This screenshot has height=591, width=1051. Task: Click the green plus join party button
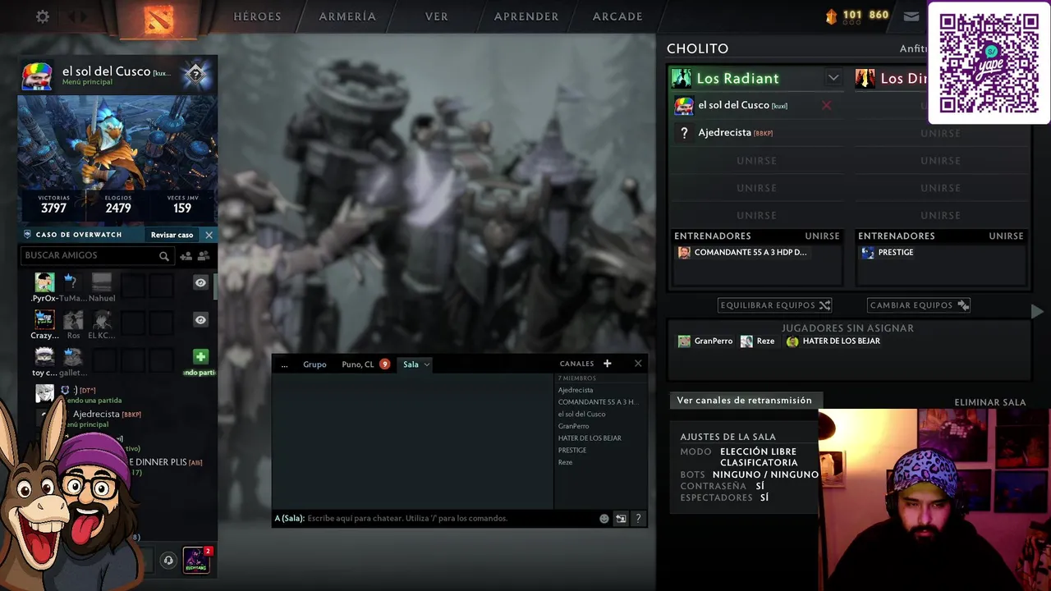200,356
